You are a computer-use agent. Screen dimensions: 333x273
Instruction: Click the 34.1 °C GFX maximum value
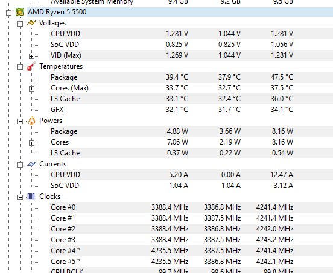point(282,110)
